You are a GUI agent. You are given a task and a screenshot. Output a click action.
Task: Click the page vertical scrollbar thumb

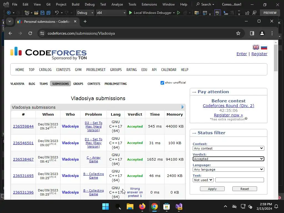point(276,58)
